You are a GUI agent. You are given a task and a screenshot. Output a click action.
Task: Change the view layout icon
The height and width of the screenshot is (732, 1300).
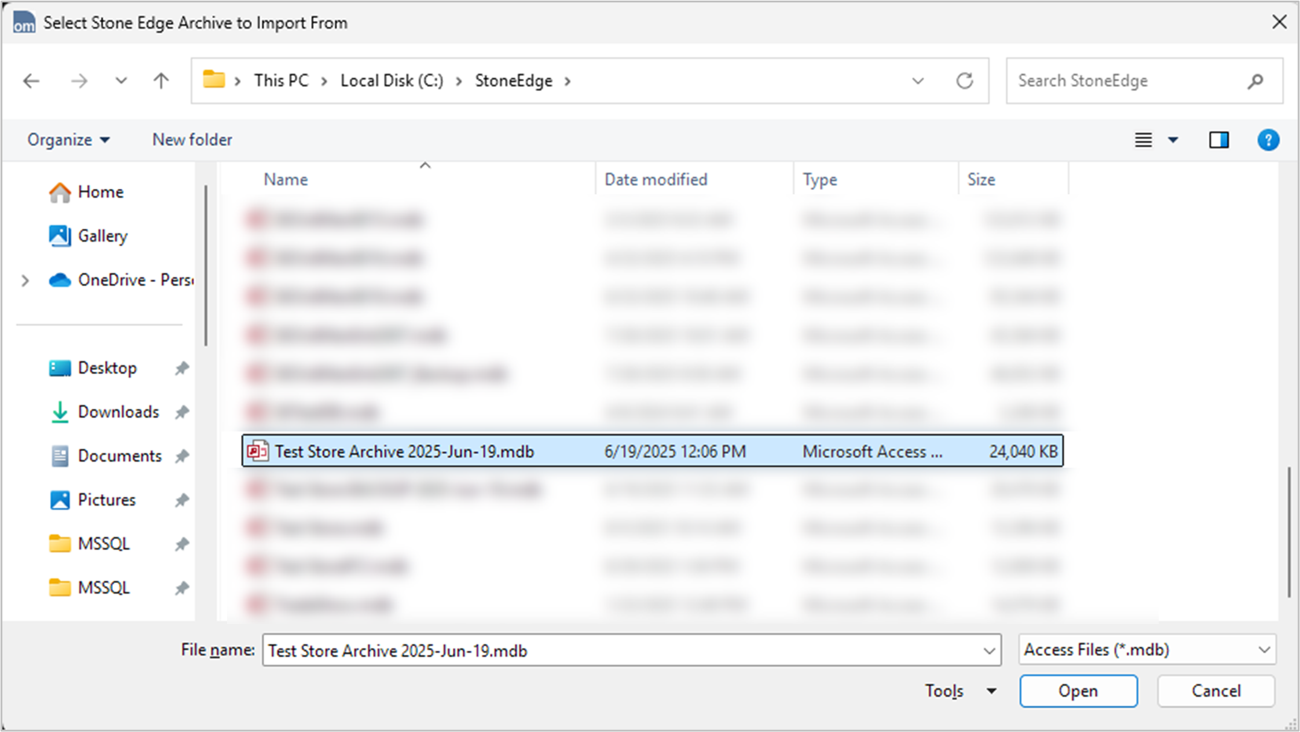pyautogui.click(x=1143, y=141)
